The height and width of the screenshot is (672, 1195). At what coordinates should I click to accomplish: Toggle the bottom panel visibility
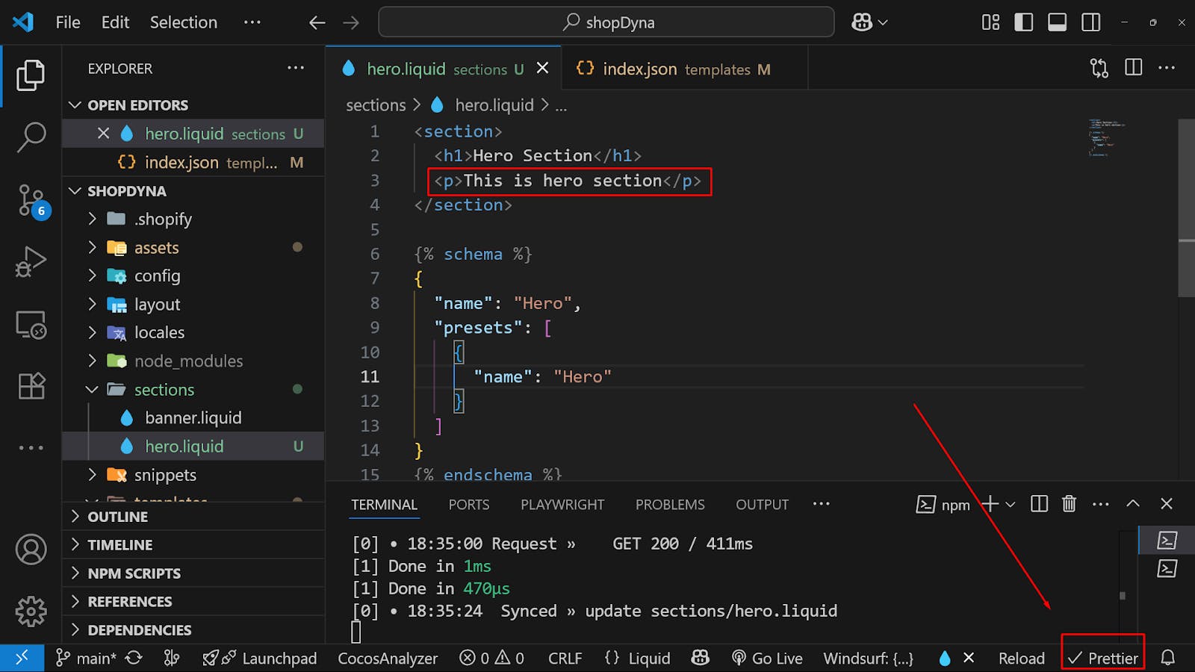point(1057,22)
